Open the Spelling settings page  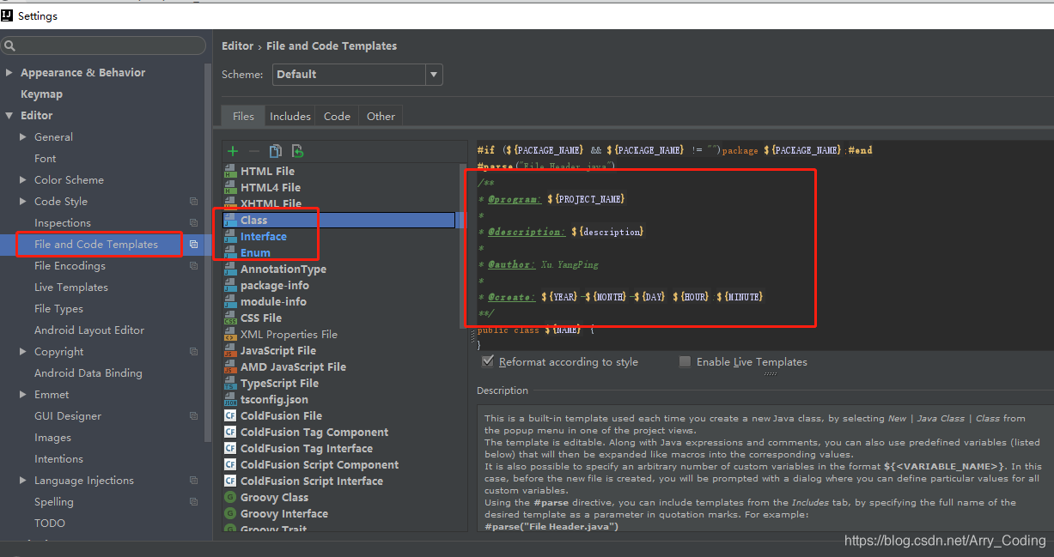54,502
